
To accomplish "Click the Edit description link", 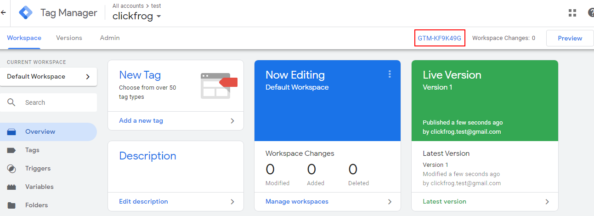I will coord(143,202).
